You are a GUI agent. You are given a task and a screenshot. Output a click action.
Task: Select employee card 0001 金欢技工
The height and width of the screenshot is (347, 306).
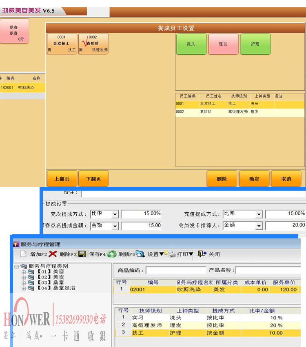pyautogui.click(x=62, y=44)
